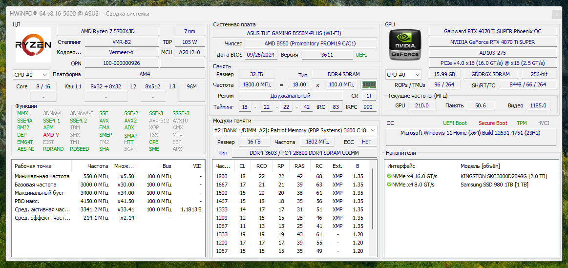Select the Сред. активная част... row
The image size is (568, 268).
tap(108, 209)
